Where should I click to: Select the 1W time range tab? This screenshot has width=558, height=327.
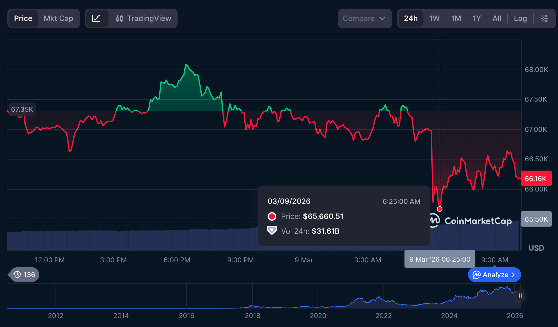tap(434, 18)
